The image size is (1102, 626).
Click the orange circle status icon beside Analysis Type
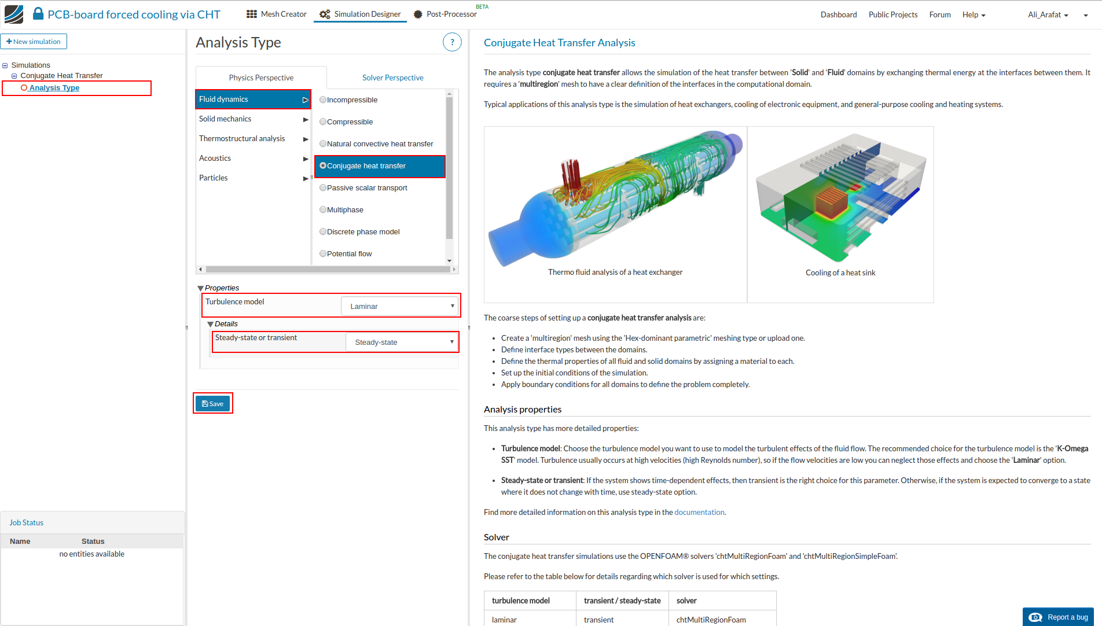coord(24,88)
